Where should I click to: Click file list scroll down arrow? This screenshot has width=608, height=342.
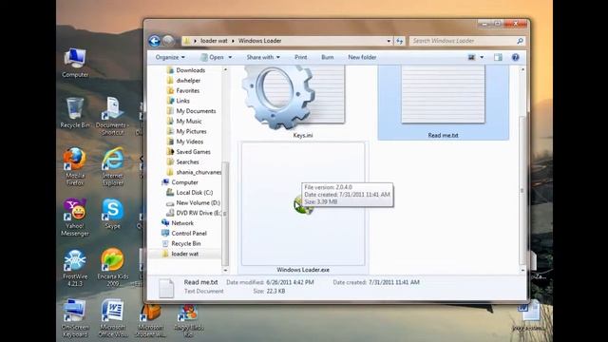[522, 270]
